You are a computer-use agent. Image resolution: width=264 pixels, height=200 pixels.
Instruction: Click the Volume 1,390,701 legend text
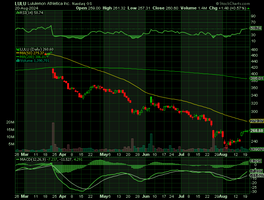(x=35, y=61)
